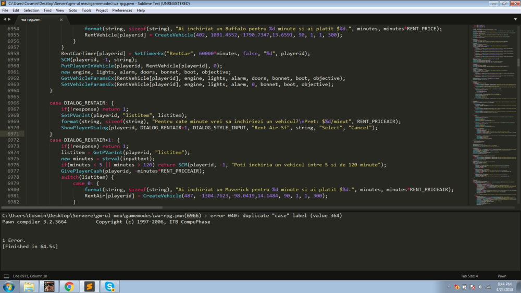Click PutPlayerInVehicle on line 6960
This screenshot has width=521, height=293.
88,66
